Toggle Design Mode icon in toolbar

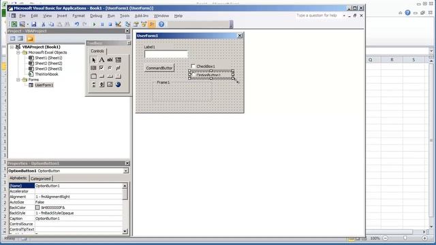pyautogui.click(x=118, y=24)
